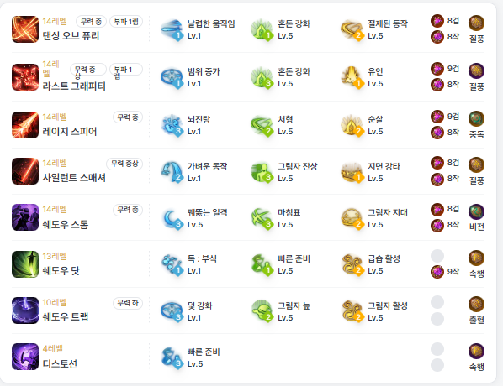Click the 그림자 잔상 tripod icon
This screenshot has width=503, height=386.
262,172
